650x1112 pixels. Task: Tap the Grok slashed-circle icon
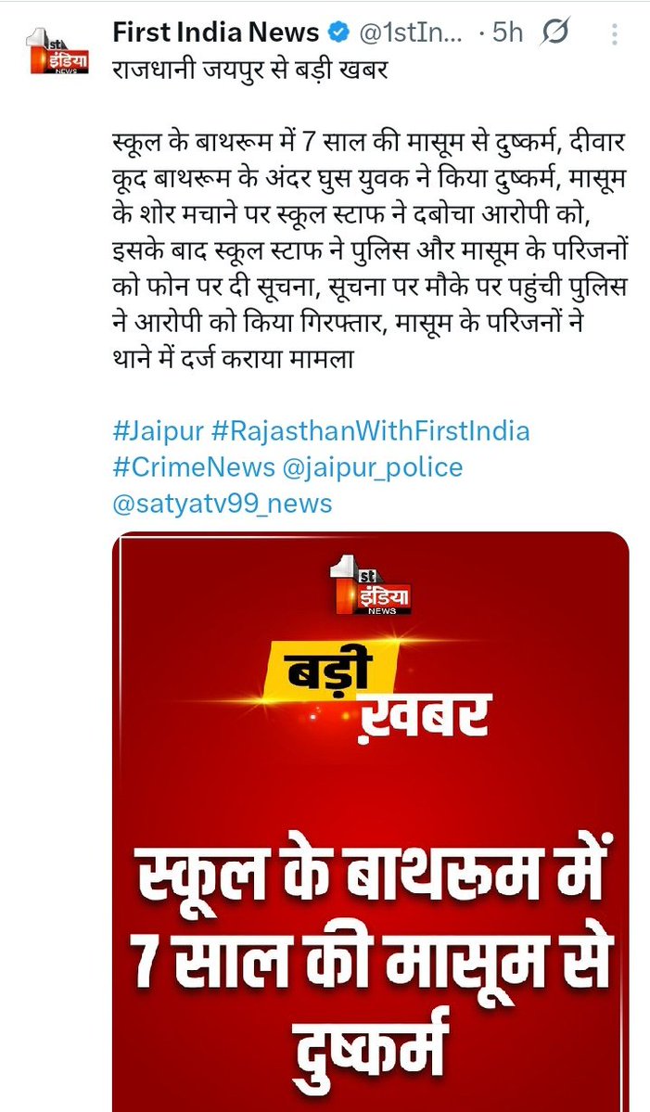pyautogui.click(x=554, y=32)
